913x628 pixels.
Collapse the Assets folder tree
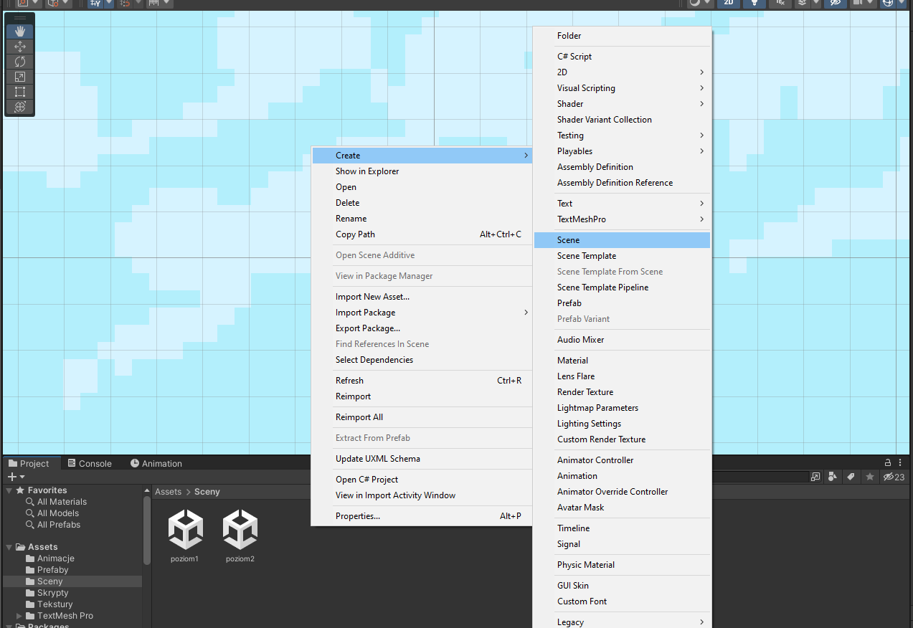point(9,547)
